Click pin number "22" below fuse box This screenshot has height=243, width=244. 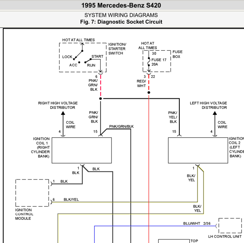click(153, 76)
